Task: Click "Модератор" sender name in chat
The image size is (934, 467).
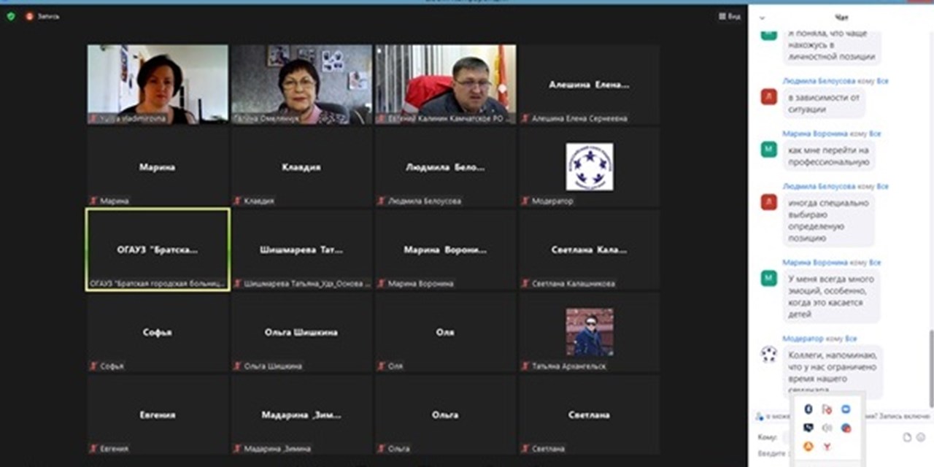Action: pyautogui.click(x=803, y=339)
